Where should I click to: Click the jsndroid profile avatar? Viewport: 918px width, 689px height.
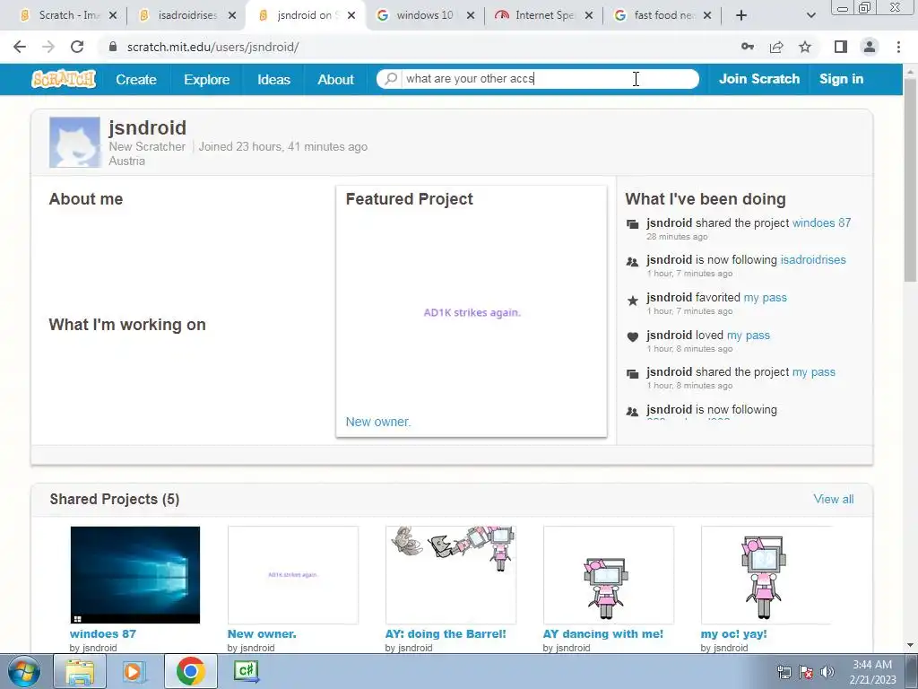click(x=74, y=143)
